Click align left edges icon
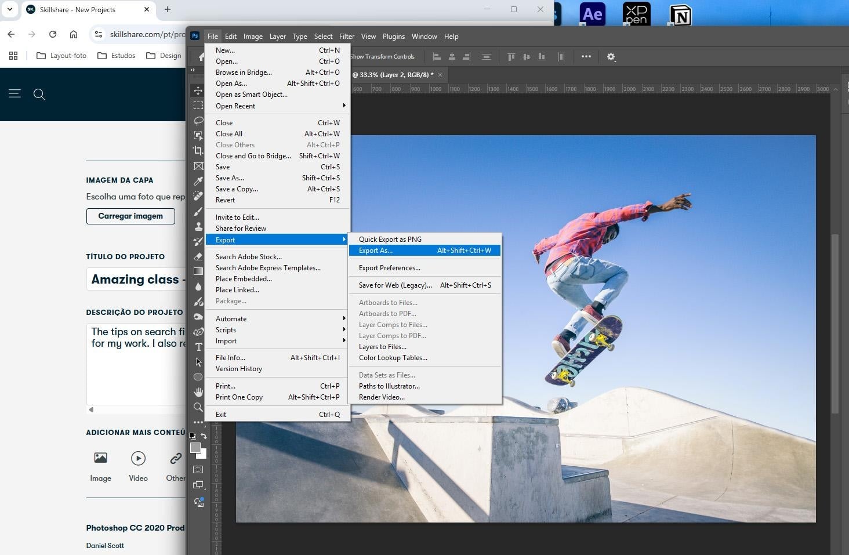The image size is (849, 555). tap(437, 57)
